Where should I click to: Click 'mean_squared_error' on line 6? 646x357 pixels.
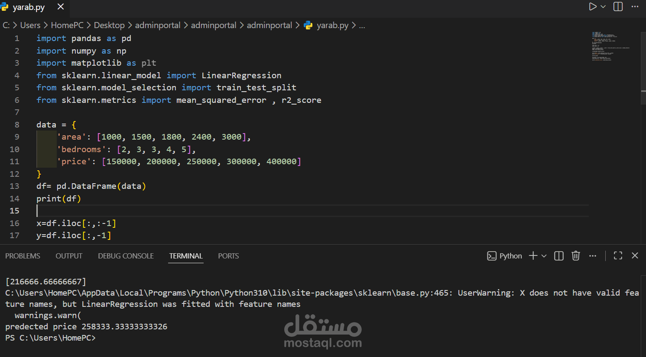tap(221, 100)
